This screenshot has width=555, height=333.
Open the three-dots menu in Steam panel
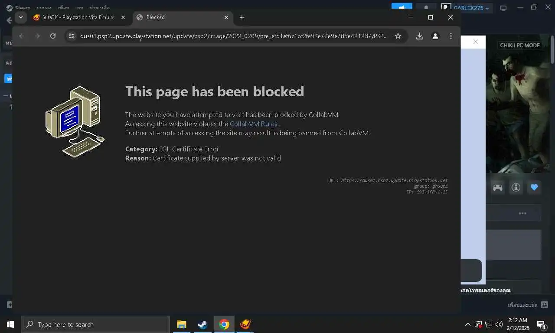tap(522, 213)
